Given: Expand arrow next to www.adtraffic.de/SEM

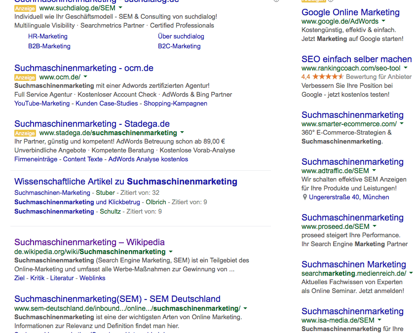Looking at the screenshot, I should 375,170.
